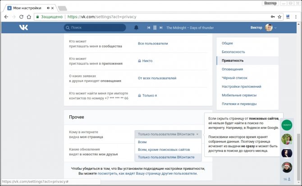Expand the Виктор account menu arrow

pos(275,28)
